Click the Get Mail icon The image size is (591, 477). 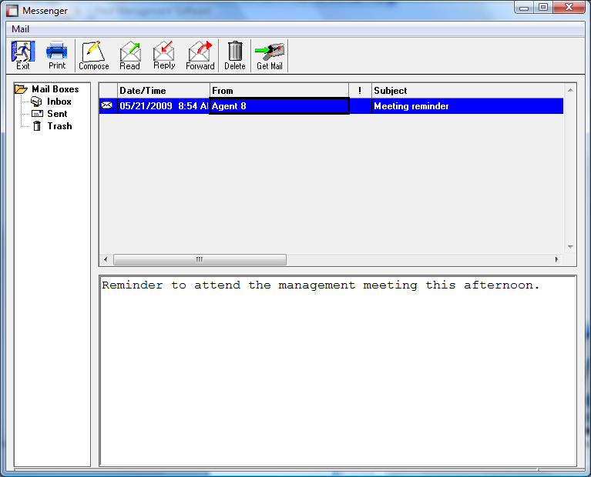pos(270,55)
